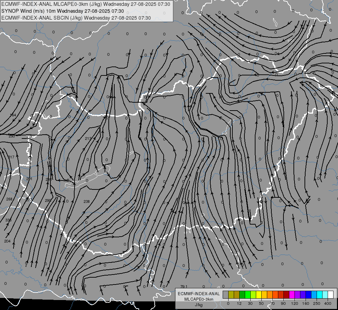Click the map value 204
The height and width of the screenshot is (310, 338).
coord(7,241)
